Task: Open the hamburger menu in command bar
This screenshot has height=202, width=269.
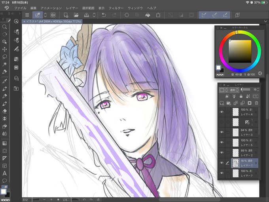Action: click(x=27, y=15)
